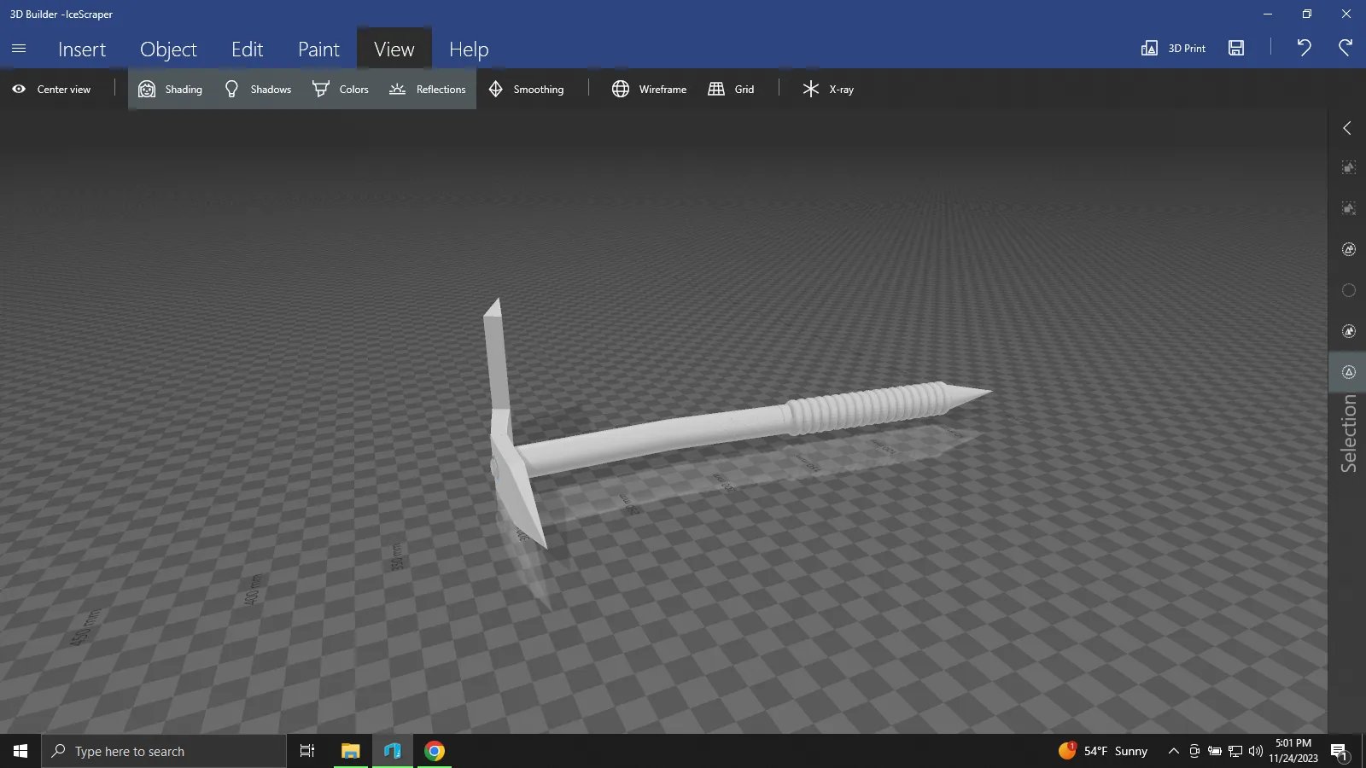Click the 3D Print button
Screen dimensions: 1366x768
1173,48
